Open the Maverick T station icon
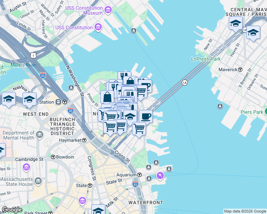This screenshot has height=214, width=267. [x=240, y=70]
